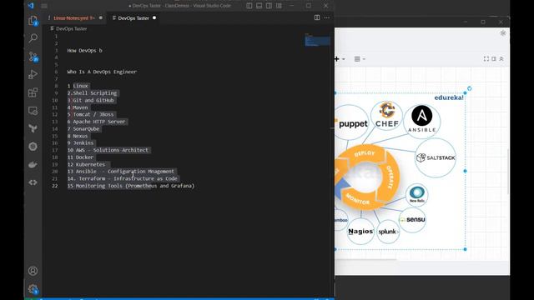Viewport: 534px width, 300px height.
Task: Click the line '15 Monitoring Tools (Prometheus and Grafana)'
Action: pyautogui.click(x=131, y=186)
